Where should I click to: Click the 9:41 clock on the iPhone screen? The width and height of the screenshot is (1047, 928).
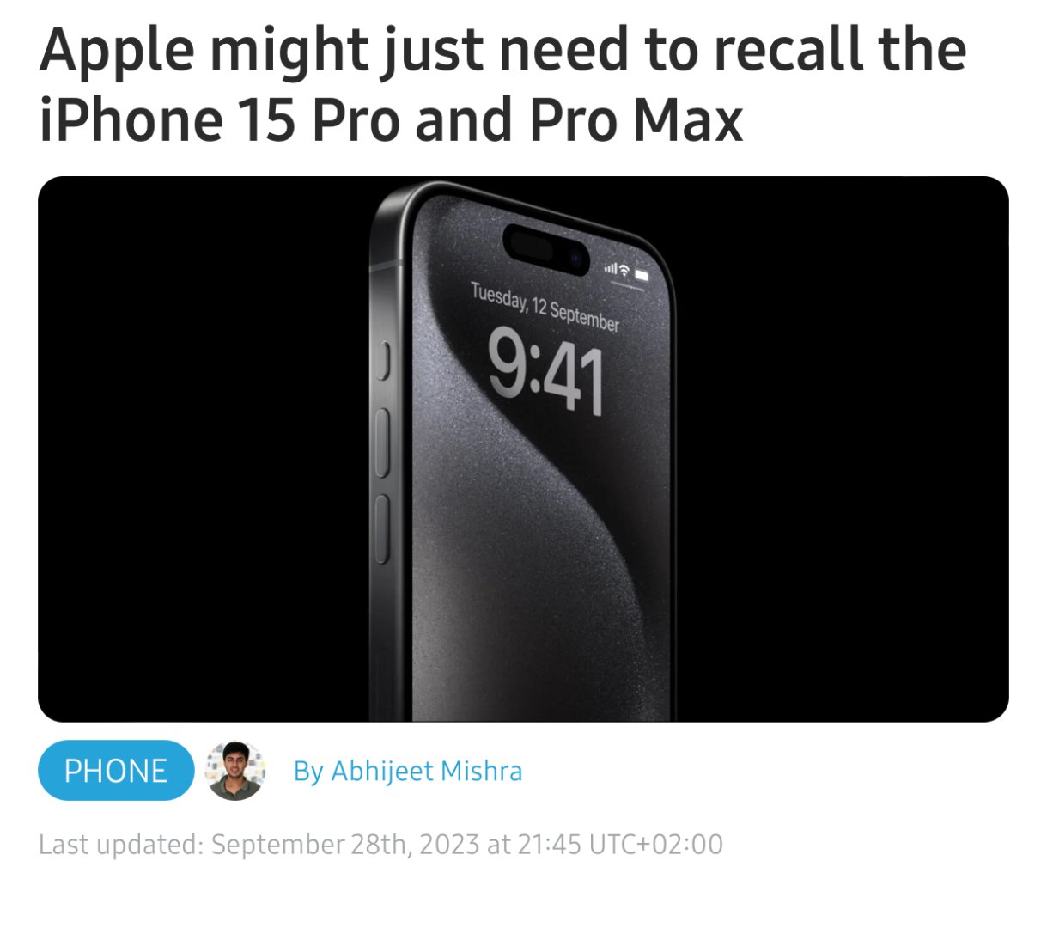(547, 373)
